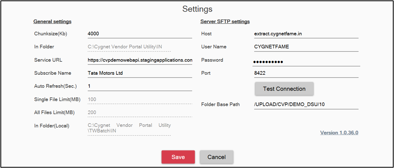Click the Password field
This screenshot has height=168, width=394.
tap(306, 62)
